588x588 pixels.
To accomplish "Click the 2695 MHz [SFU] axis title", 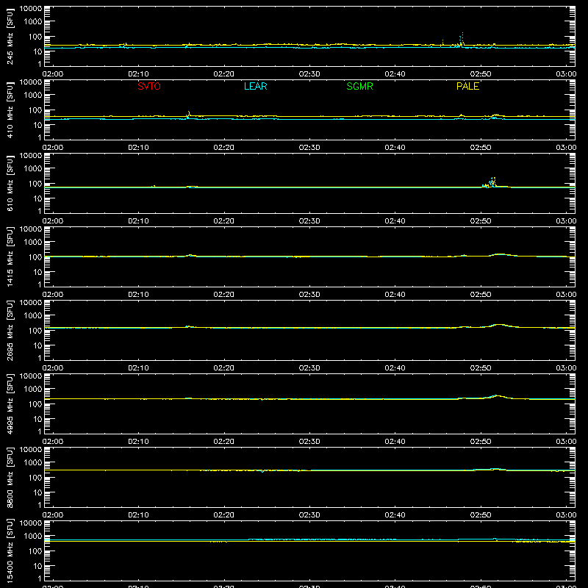I will 10,330.
